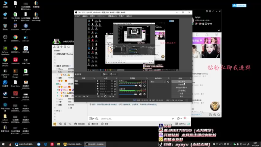Move the scene down with the arrow icon
The width and height of the screenshot is (261, 147).
coord(87,96)
